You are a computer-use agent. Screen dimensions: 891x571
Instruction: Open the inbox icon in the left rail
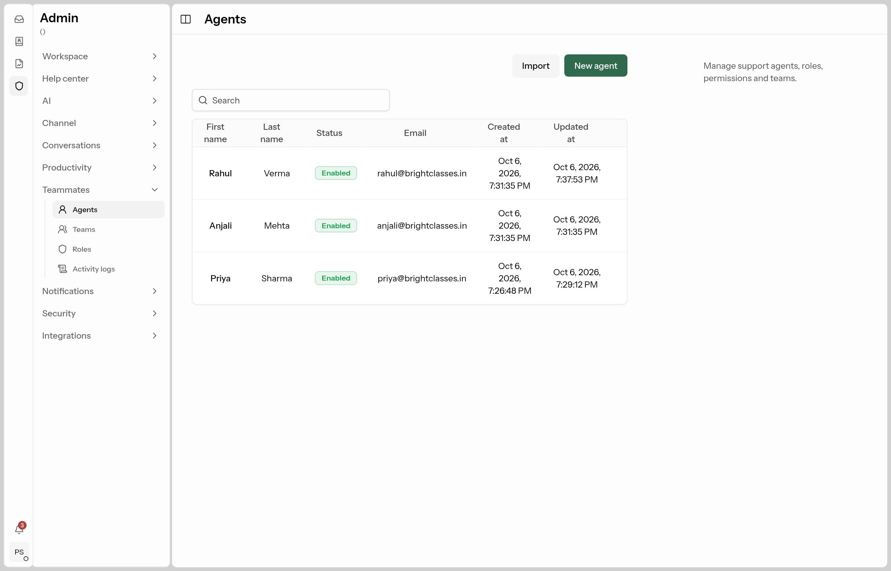[x=19, y=19]
